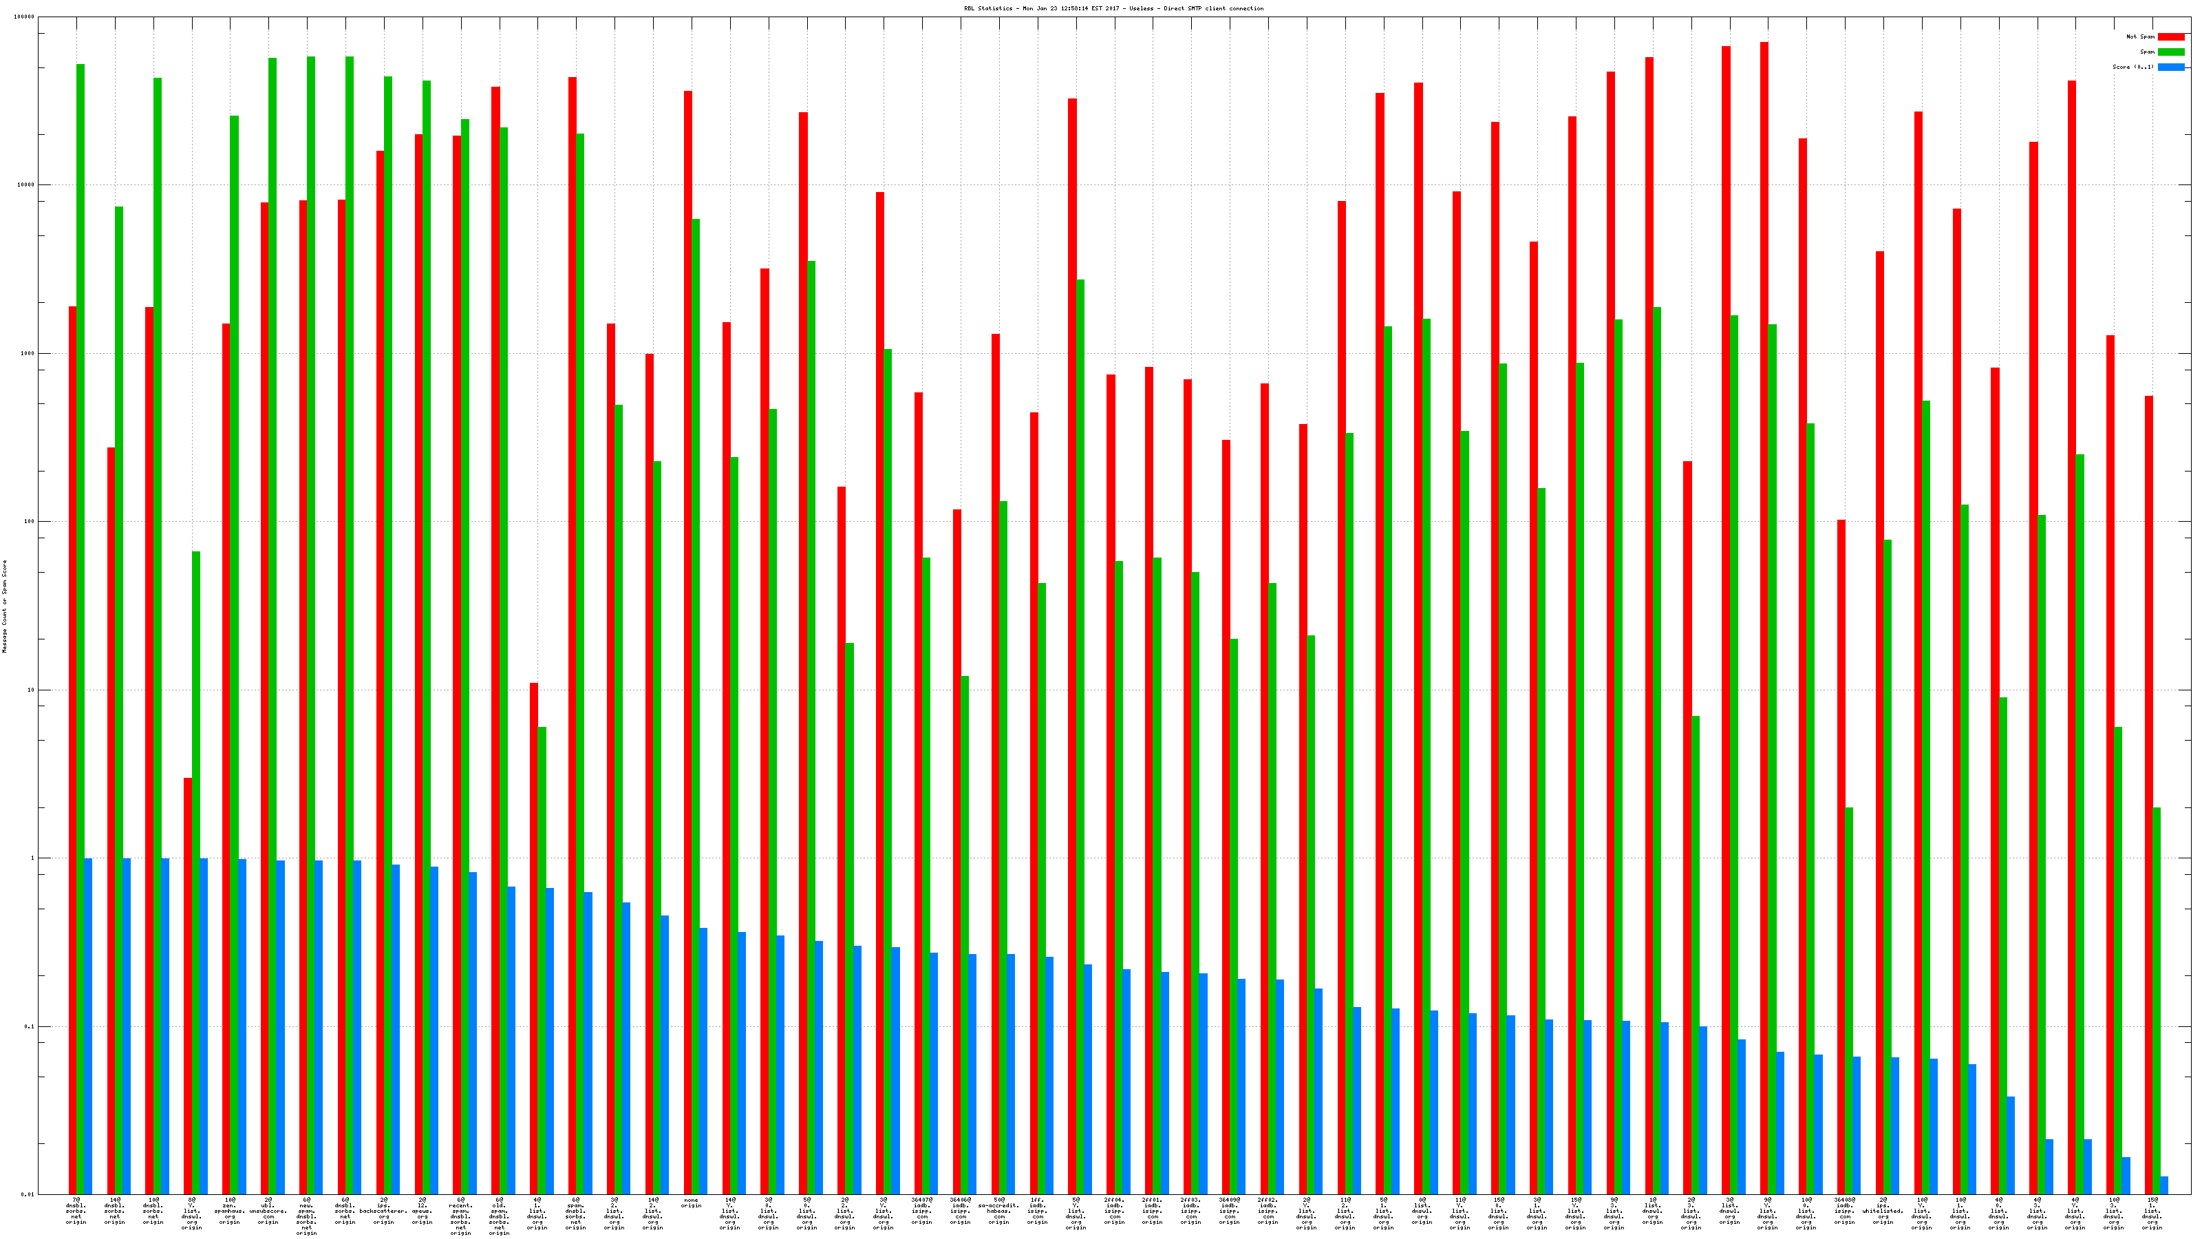This screenshot has height=1239, width=2202.
Task: Click the 1000 y-axis tick label
Action: pyautogui.click(x=28, y=353)
